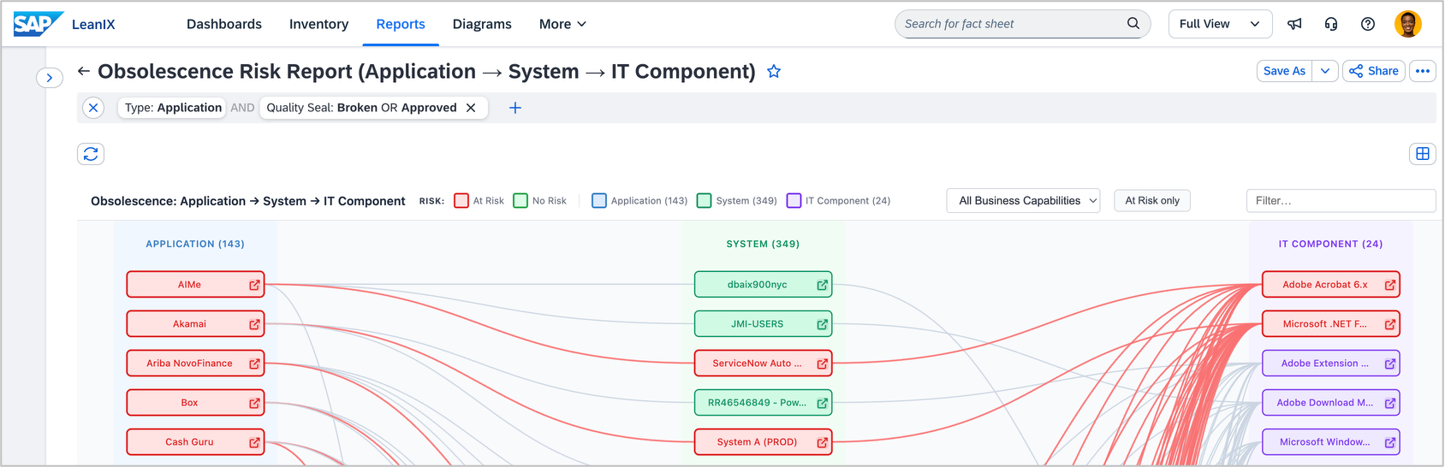Open the All Business Capabilities dropdown
Screen dimensions: 1445x467
pyautogui.click(x=1024, y=200)
